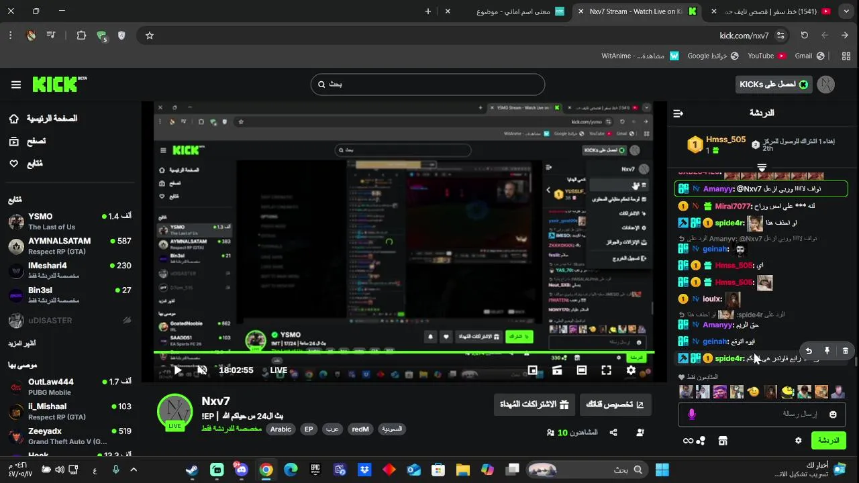Open the Kick hamburger sidebar menu

(x=16, y=85)
